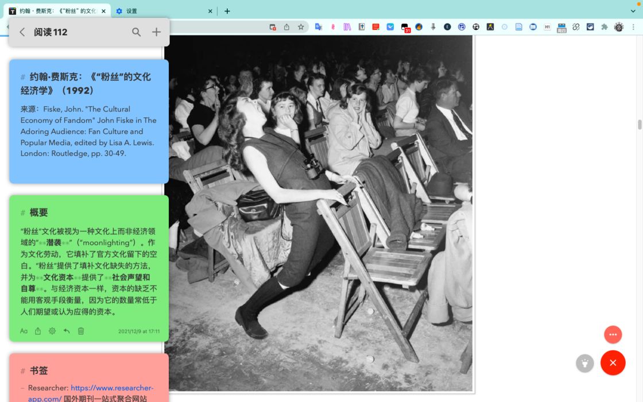
Task: Switch to the 约翰·费斯克 article tab
Action: [x=57, y=11]
